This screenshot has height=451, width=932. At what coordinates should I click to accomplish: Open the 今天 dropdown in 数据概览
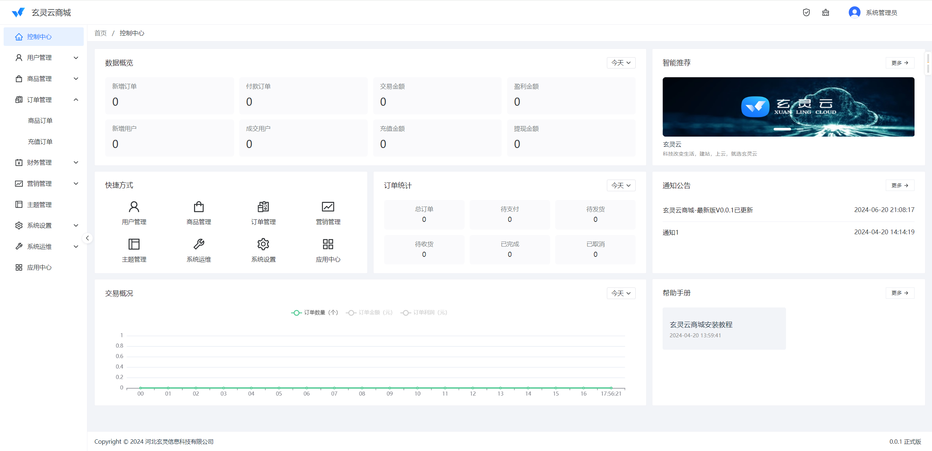[621, 63]
